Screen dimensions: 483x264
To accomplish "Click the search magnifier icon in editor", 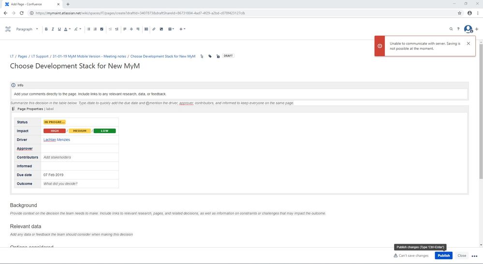I will click(451, 29).
